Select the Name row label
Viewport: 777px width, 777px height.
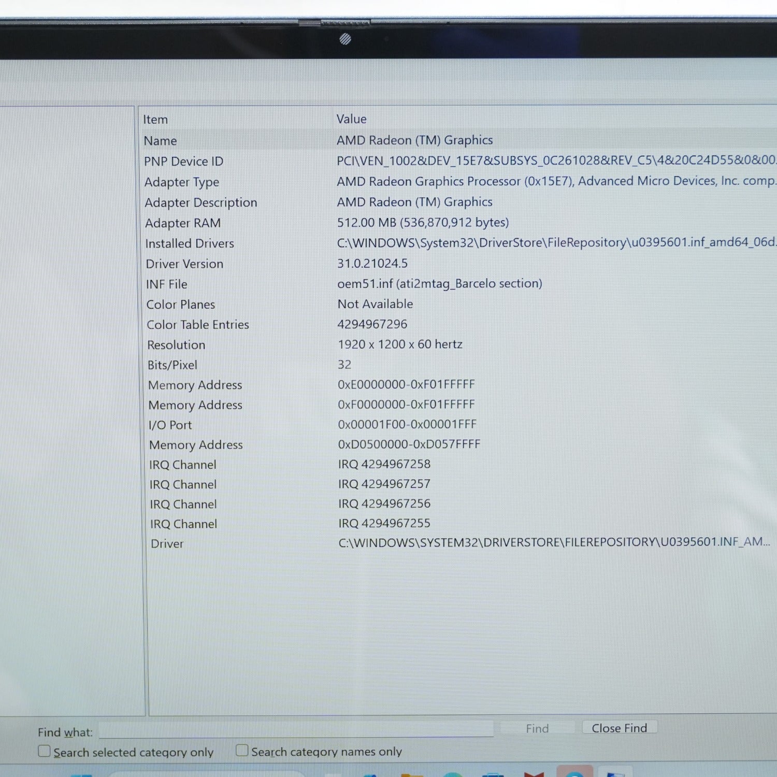click(x=161, y=141)
